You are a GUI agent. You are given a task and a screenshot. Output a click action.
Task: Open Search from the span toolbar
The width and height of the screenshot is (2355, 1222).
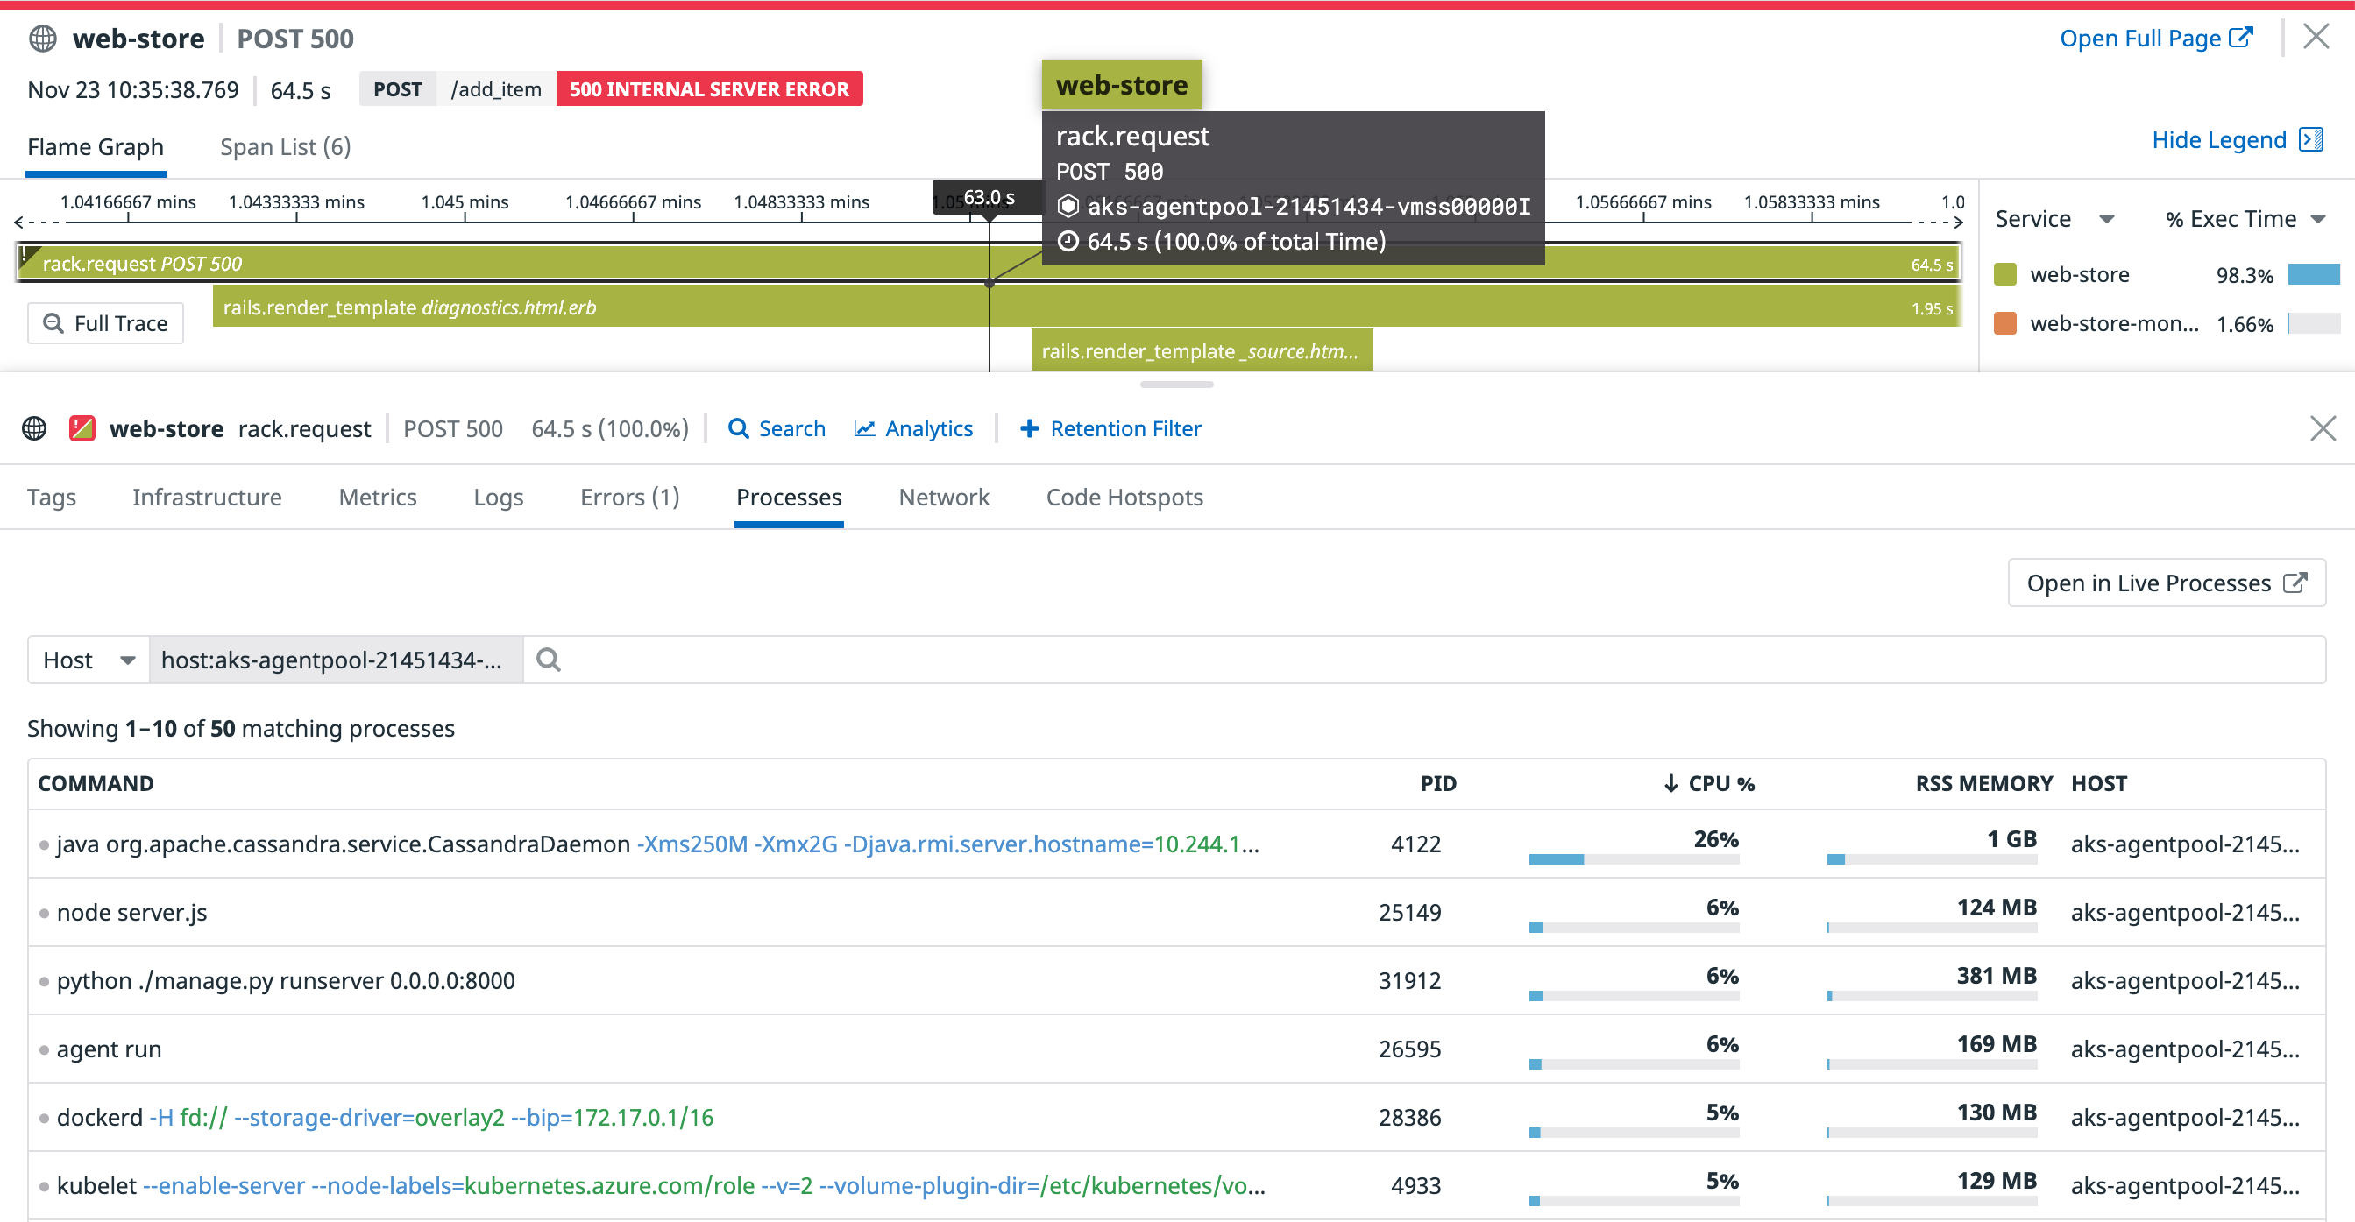[777, 427]
